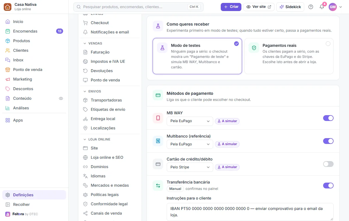The width and height of the screenshot is (349, 221).
Task: Disable the MB WAY payment toggle
Action: [x=328, y=118]
